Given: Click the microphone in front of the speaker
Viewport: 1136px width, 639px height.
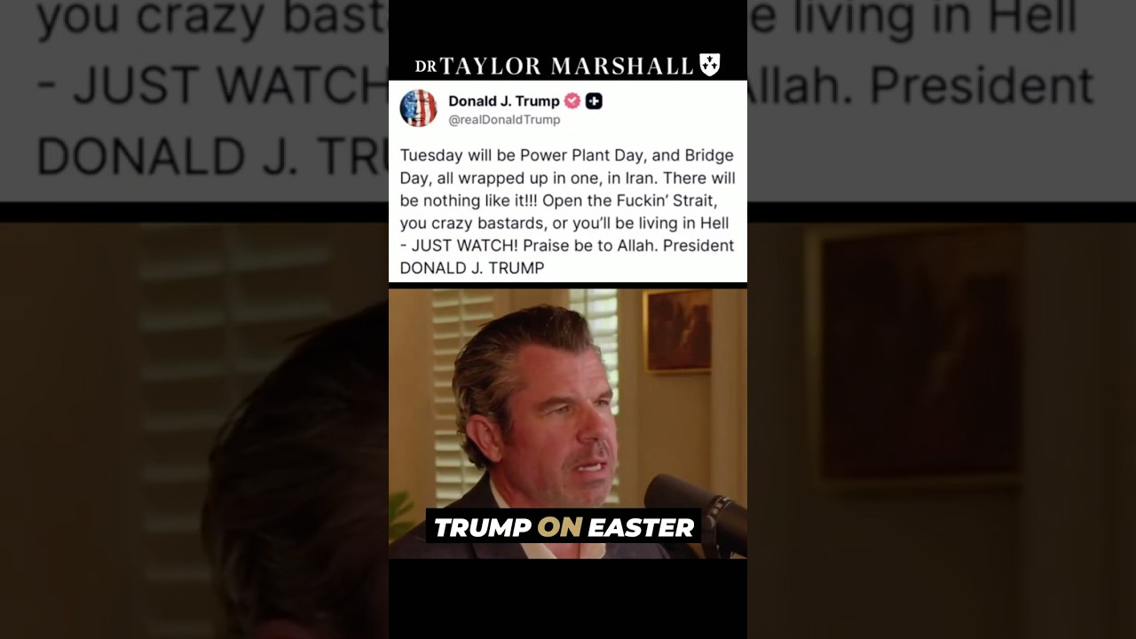Looking at the screenshot, I should click(697, 510).
